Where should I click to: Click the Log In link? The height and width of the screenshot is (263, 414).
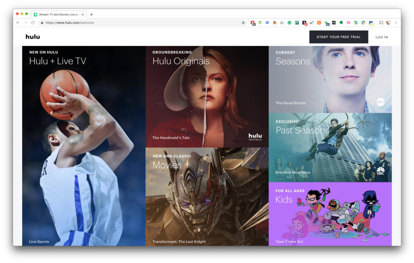382,37
